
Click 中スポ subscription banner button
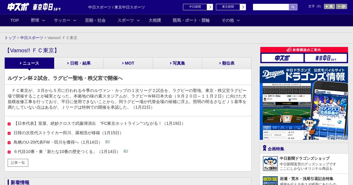pyautogui.click(x=282, y=58)
